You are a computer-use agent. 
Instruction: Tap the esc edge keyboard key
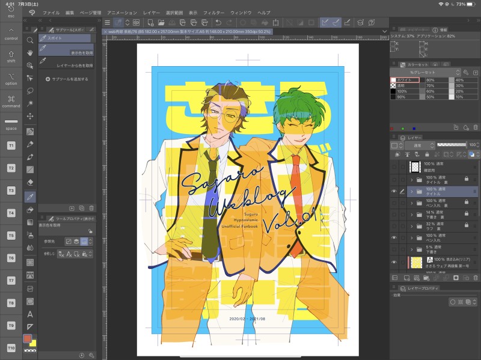point(11,11)
